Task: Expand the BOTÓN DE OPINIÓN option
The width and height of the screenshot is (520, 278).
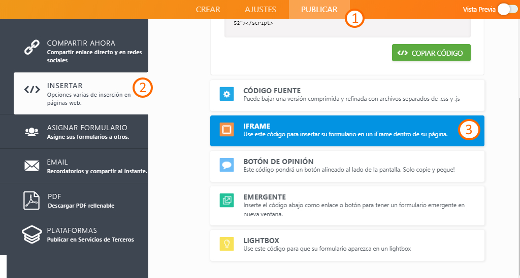Action: (x=347, y=166)
